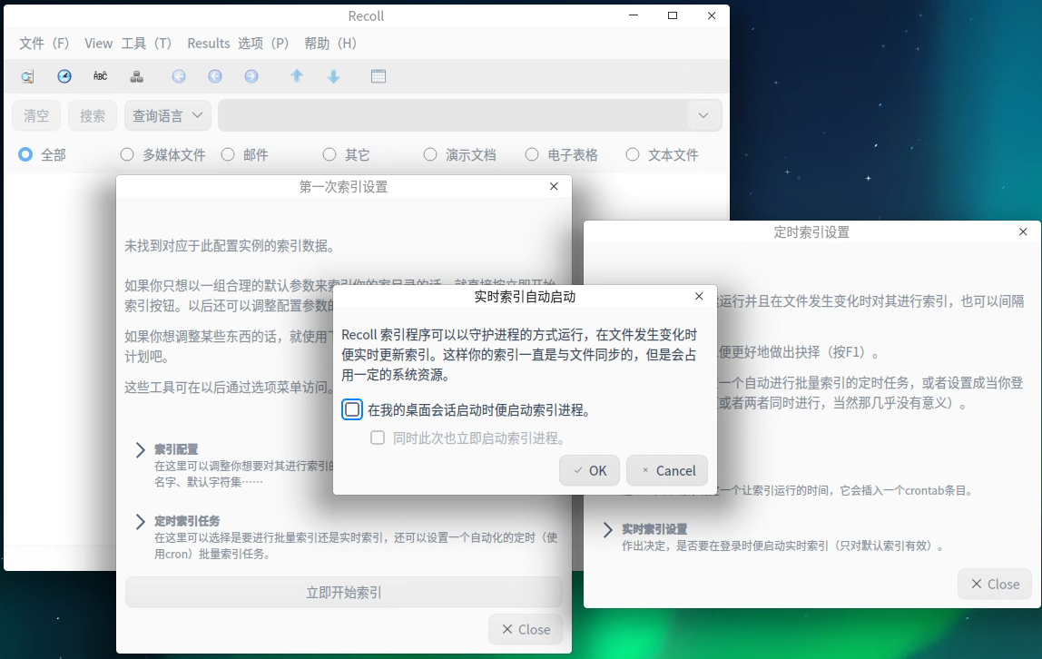Click the 实时索引设置 heading text
Viewport: 1042px width, 659px height.
pos(654,529)
